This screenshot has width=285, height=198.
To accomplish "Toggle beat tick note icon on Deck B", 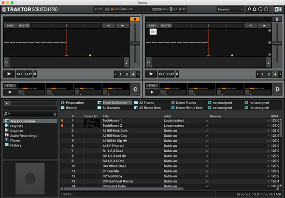I will [269, 62].
